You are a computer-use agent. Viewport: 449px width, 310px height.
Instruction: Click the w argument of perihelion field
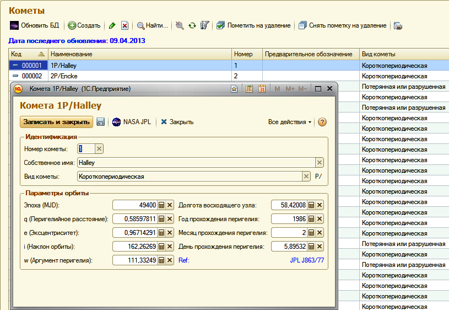click(135, 260)
